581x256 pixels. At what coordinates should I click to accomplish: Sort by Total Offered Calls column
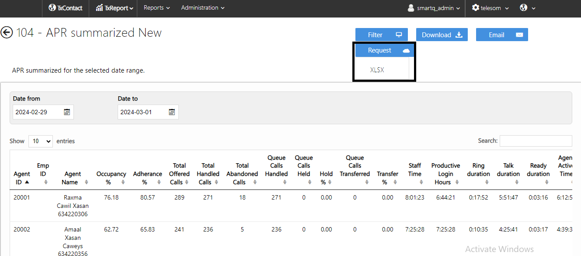point(179,174)
